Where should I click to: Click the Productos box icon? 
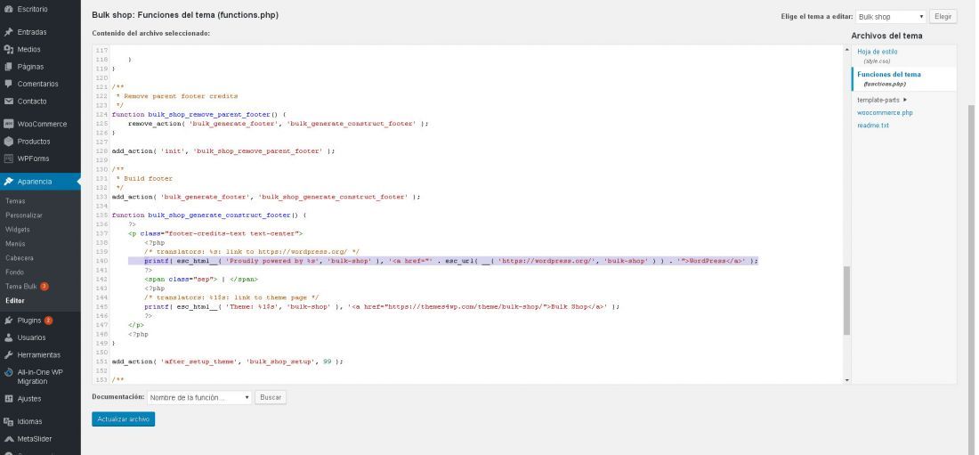tap(8, 142)
